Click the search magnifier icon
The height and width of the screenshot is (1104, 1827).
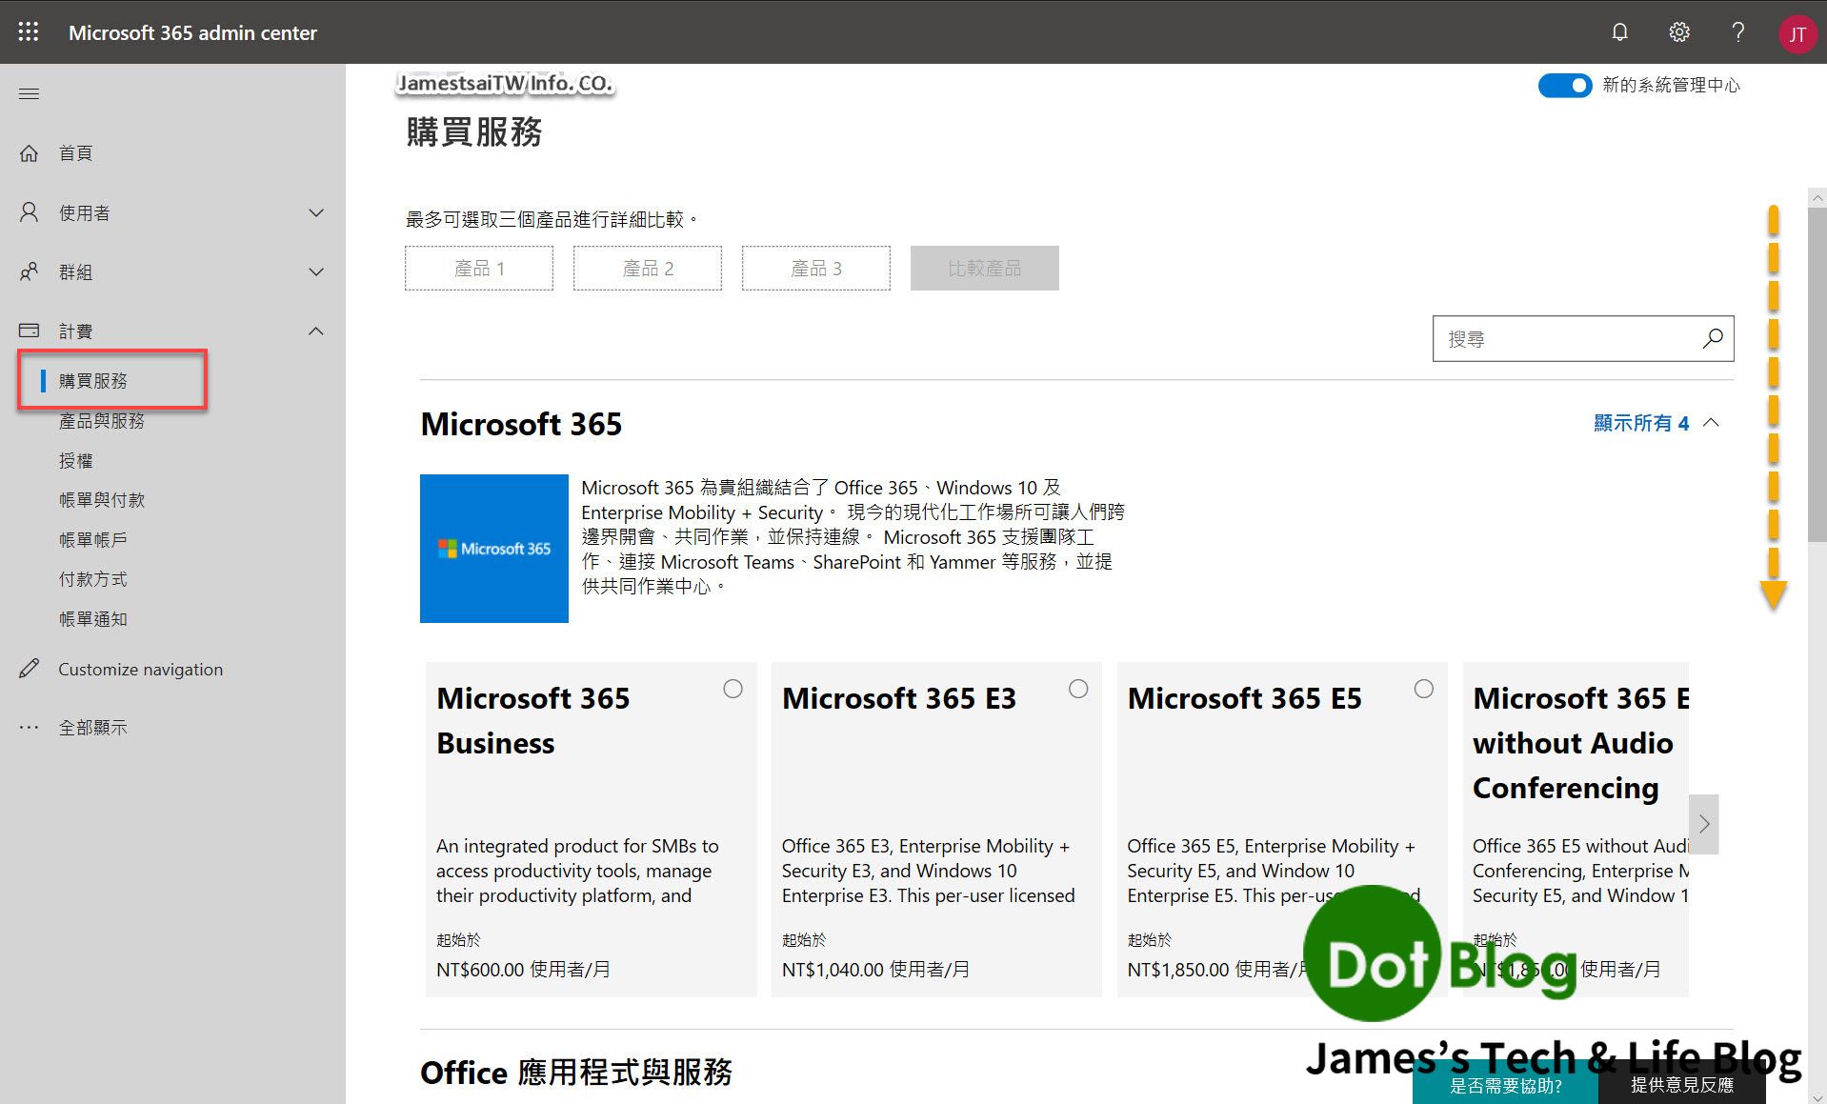point(1713,338)
